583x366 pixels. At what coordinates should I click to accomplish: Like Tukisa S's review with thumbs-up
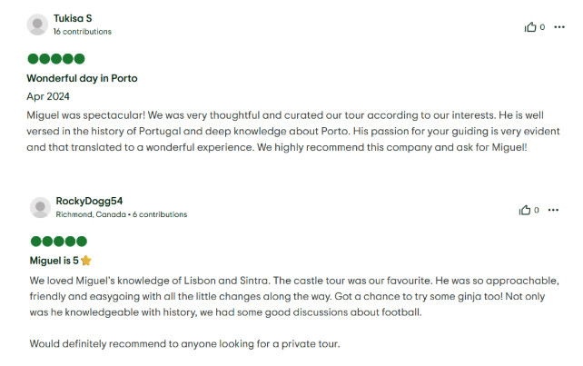[530, 27]
